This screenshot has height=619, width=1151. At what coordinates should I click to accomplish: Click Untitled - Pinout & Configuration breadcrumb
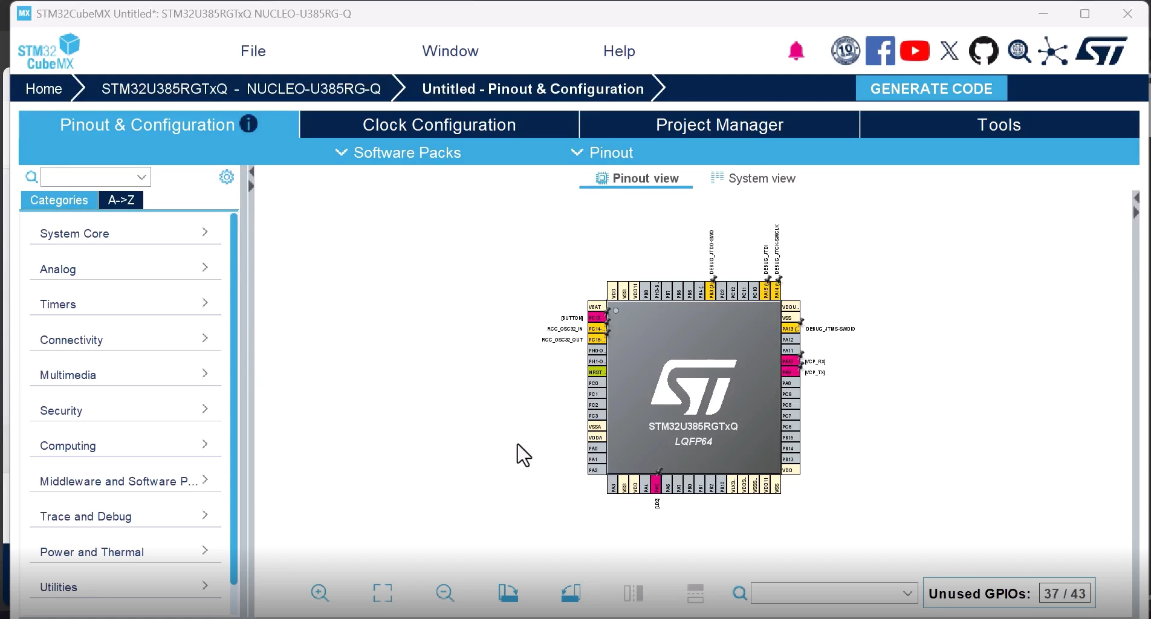tap(533, 89)
